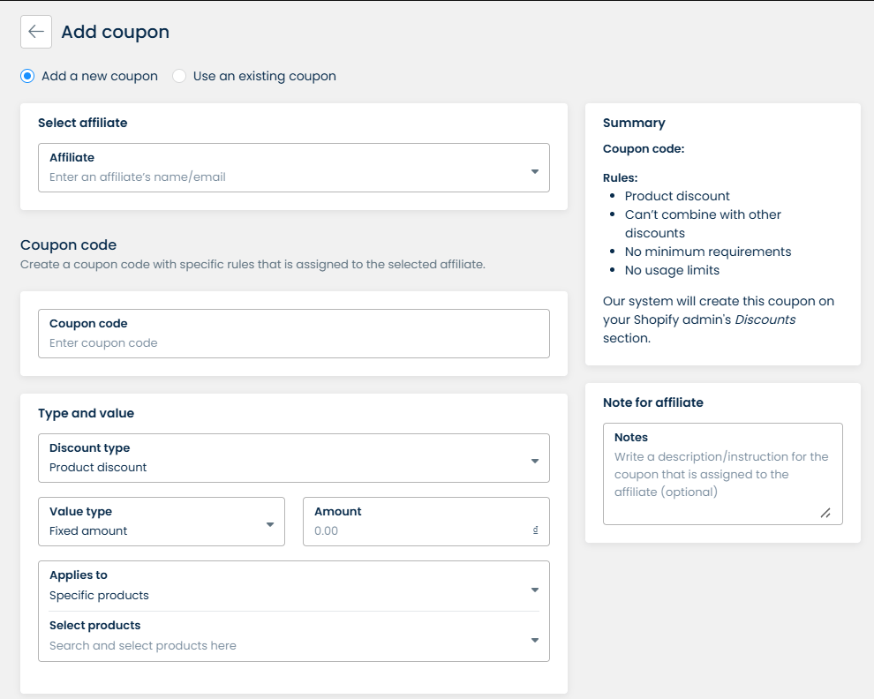
Task: Click the currency symbol in Amount field
Action: (535, 531)
